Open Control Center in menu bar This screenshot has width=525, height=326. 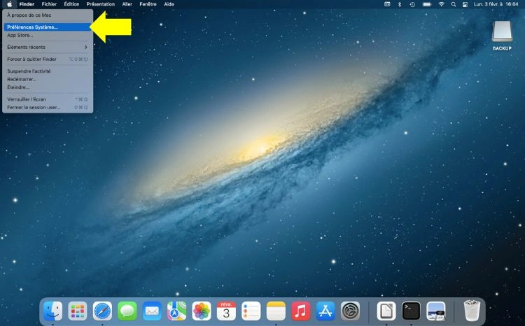pos(465,4)
